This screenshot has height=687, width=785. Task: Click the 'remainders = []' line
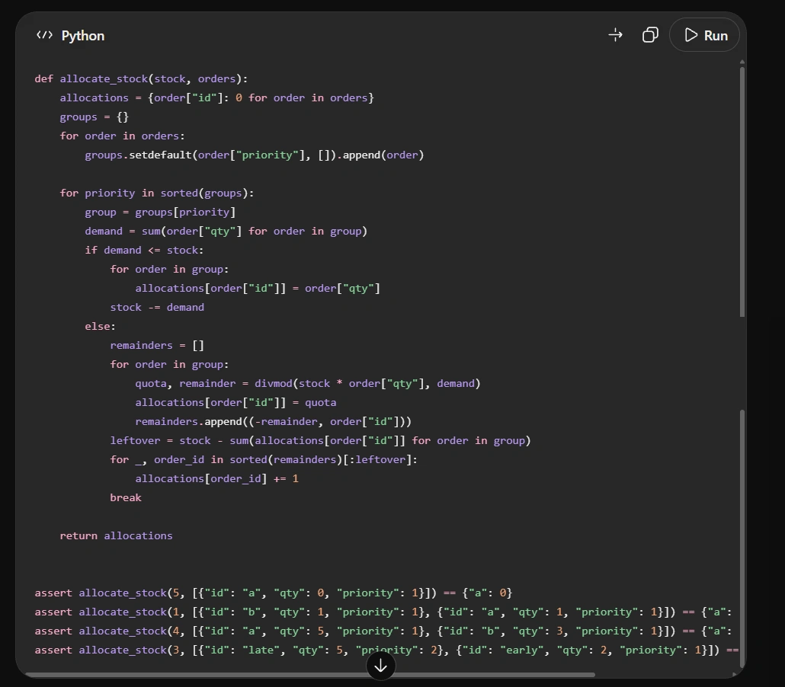pyautogui.click(x=157, y=345)
